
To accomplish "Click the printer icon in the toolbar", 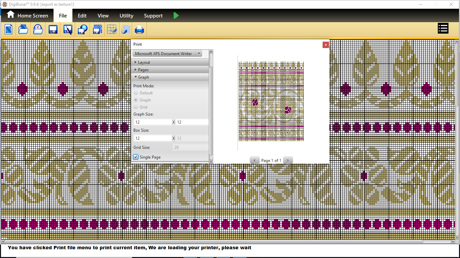I will click(x=139, y=30).
